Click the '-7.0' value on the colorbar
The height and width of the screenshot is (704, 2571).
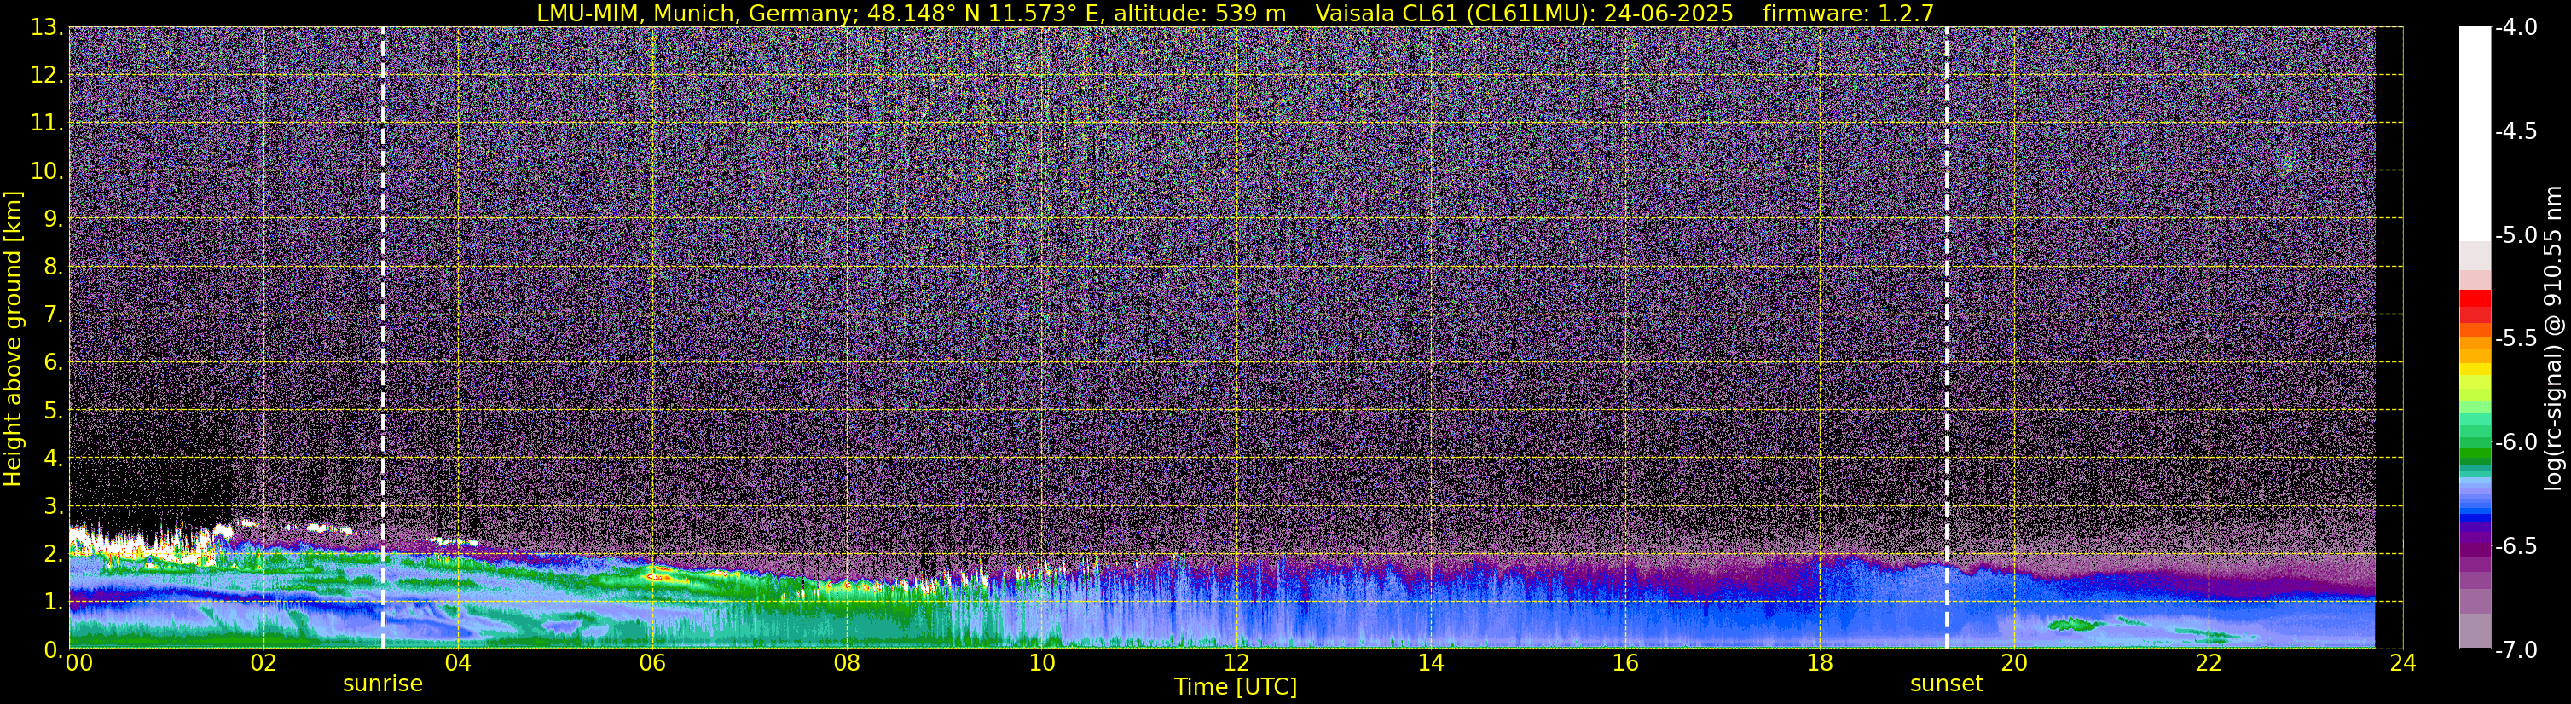click(x=2515, y=650)
